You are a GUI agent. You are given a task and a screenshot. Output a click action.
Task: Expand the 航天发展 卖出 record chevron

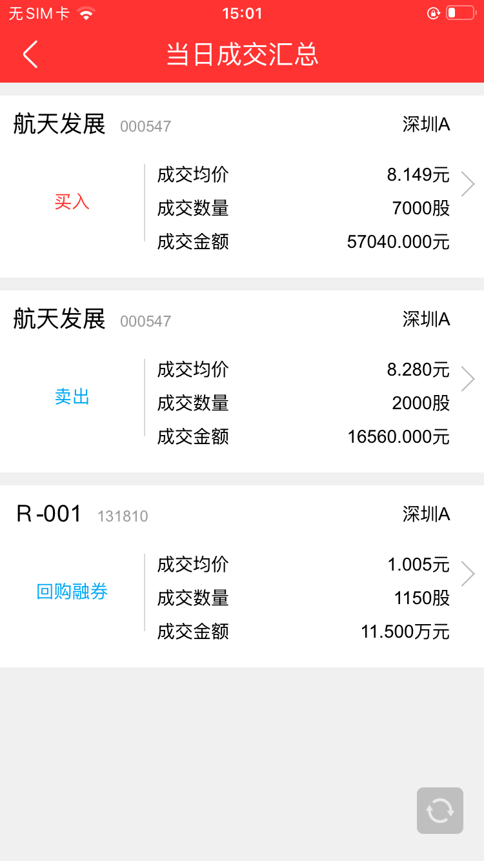468,380
